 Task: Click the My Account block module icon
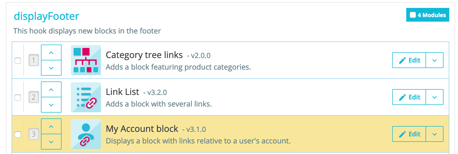[x=86, y=134]
